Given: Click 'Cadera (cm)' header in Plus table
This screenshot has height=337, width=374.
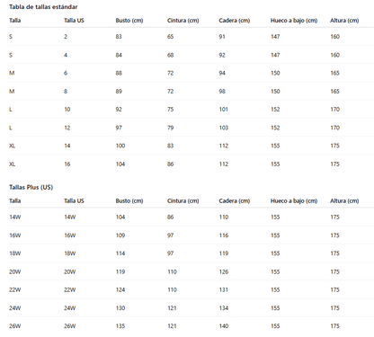Looking at the screenshot, I should [x=235, y=201].
